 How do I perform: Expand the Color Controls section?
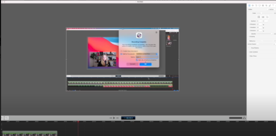click(253, 52)
